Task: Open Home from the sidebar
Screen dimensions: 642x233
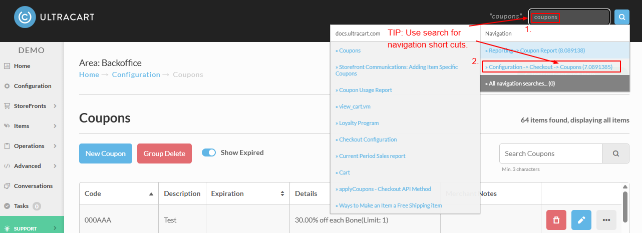Action: (x=22, y=66)
